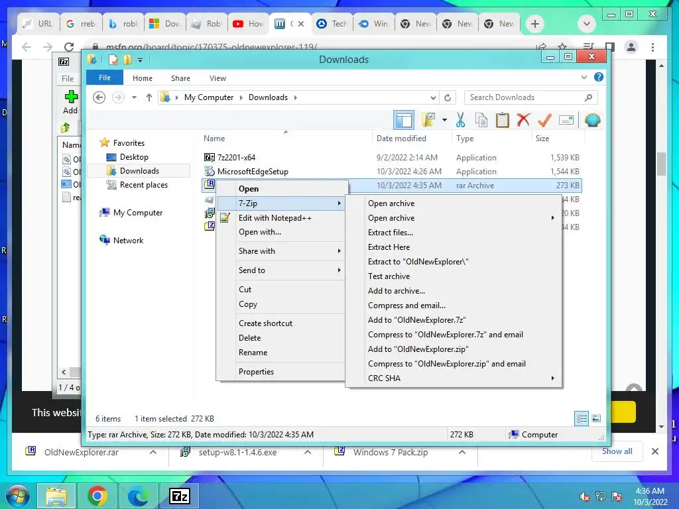Image resolution: width=679 pixels, height=509 pixels.
Task: Select Delete in context menu
Action: (x=250, y=337)
